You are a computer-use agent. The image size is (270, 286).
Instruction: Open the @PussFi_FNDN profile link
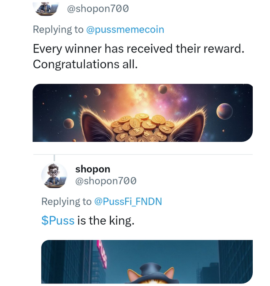127,201
